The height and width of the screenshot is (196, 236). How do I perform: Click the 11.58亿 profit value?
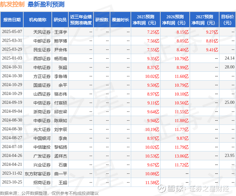(152, 183)
